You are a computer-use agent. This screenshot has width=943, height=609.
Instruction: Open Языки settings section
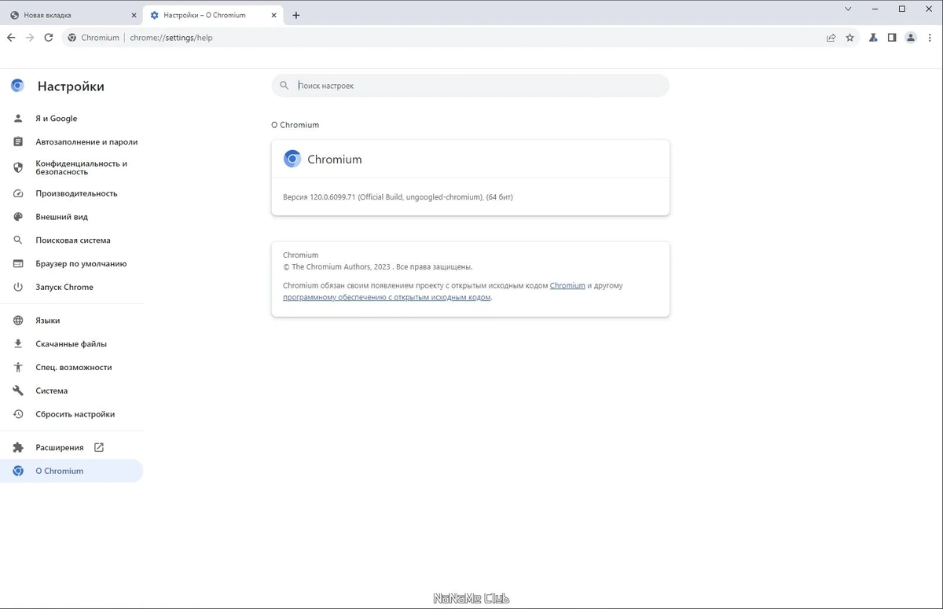72,321
